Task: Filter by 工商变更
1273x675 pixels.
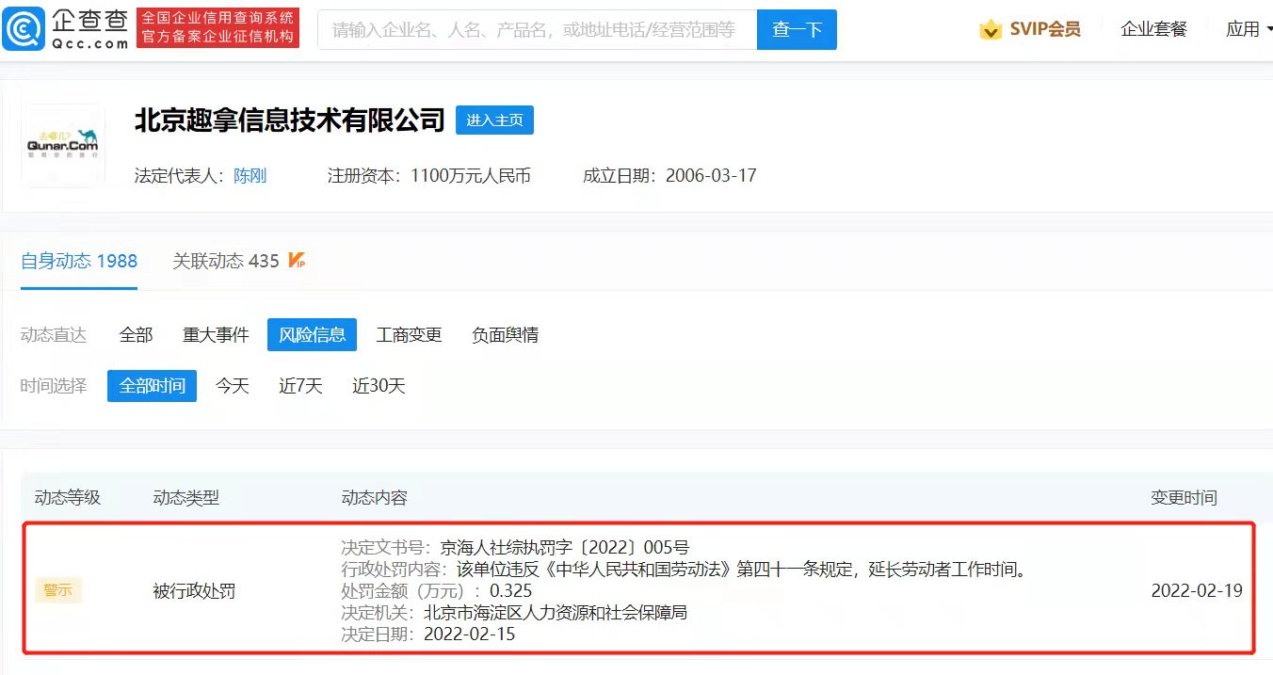Action: click(409, 335)
